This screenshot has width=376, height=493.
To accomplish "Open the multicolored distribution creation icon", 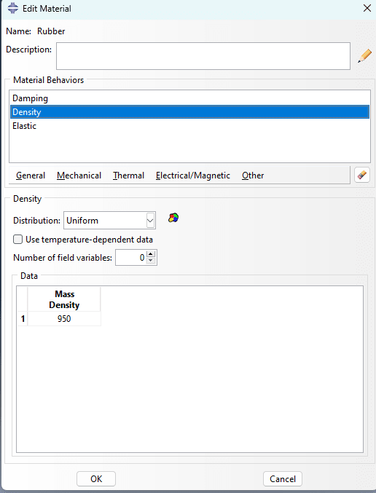I will pyautogui.click(x=173, y=218).
